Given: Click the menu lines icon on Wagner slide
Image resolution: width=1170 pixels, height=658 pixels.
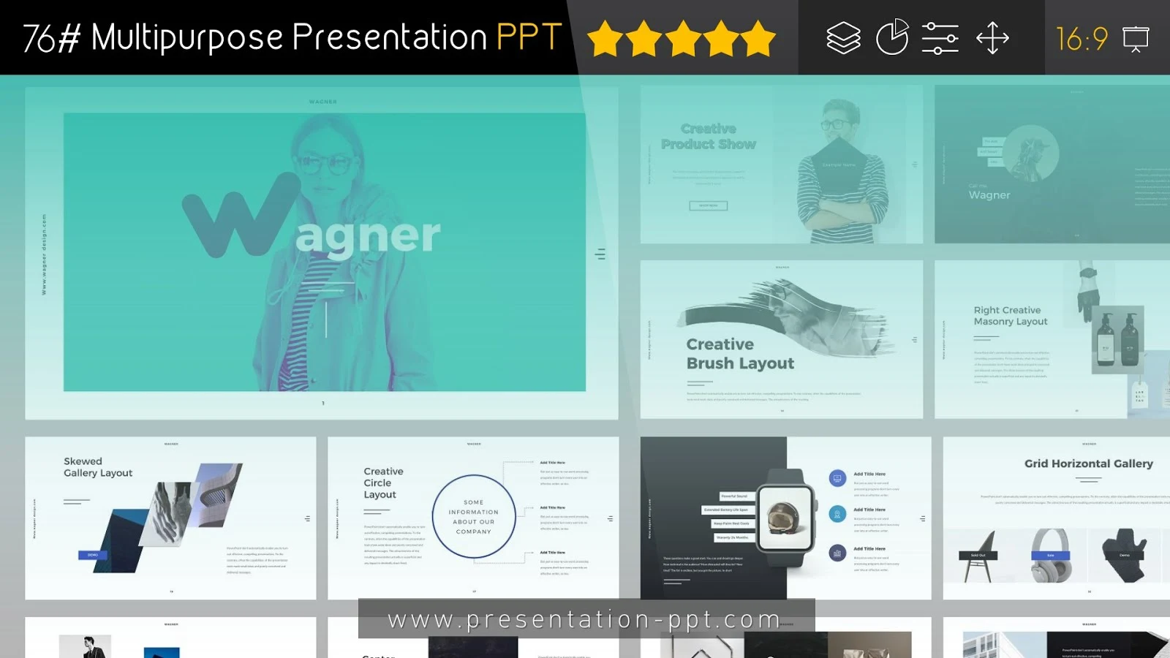Looking at the screenshot, I should pos(600,254).
